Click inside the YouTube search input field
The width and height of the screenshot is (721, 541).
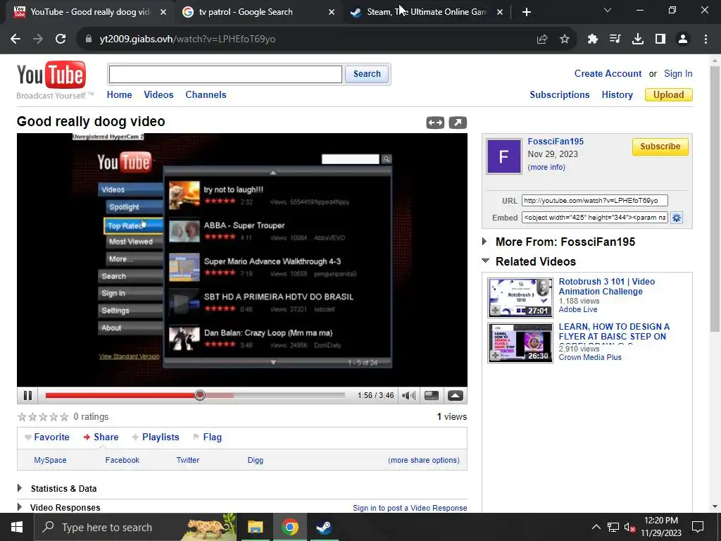tap(225, 74)
